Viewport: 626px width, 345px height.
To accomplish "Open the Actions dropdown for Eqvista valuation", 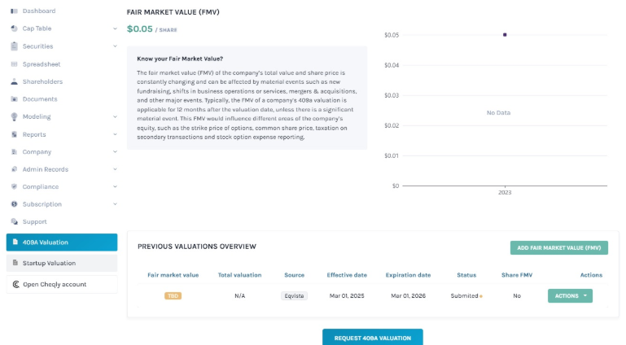I will click(x=570, y=296).
